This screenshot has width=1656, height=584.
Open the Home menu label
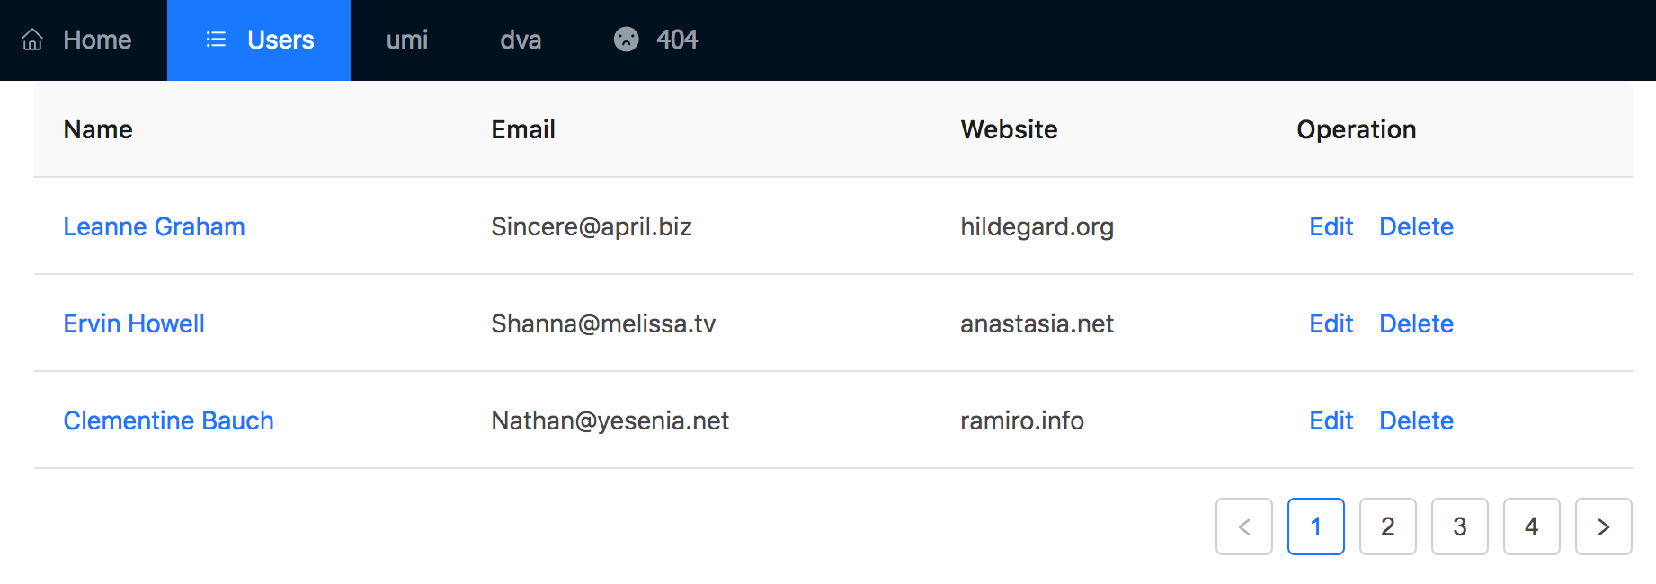tap(97, 40)
